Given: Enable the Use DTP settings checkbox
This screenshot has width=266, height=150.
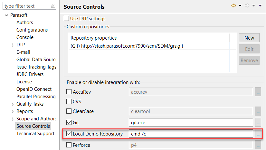Looking at the screenshot, I should pos(66,18).
